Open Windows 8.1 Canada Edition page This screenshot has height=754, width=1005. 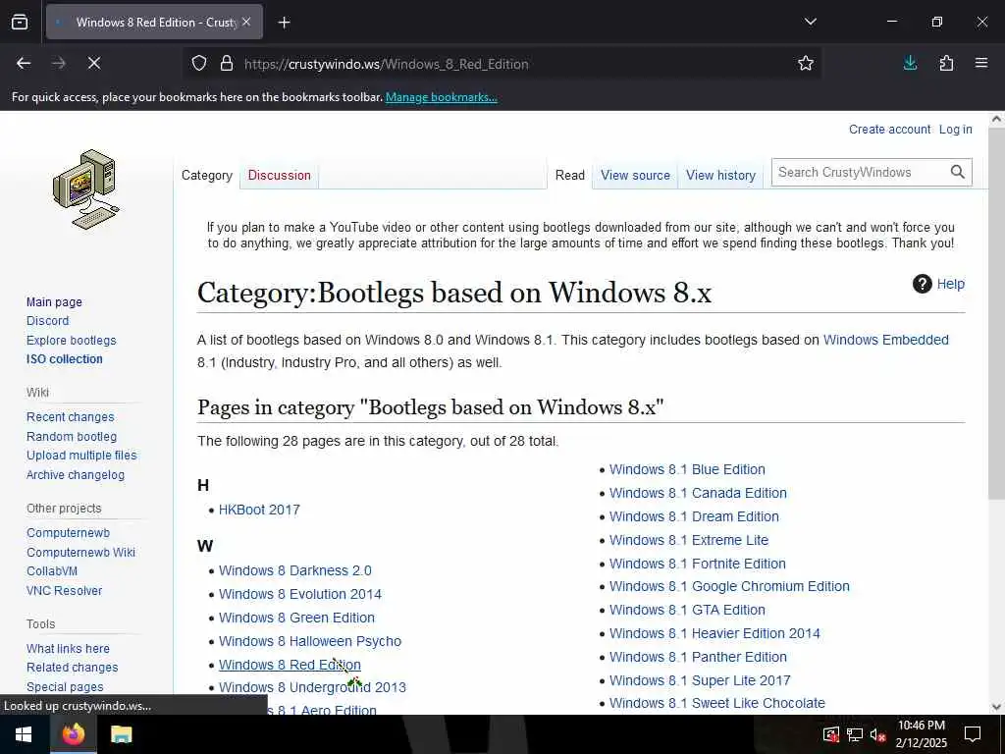(698, 493)
